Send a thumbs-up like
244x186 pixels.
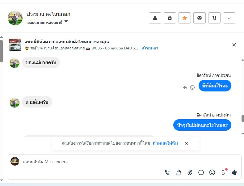point(234,172)
